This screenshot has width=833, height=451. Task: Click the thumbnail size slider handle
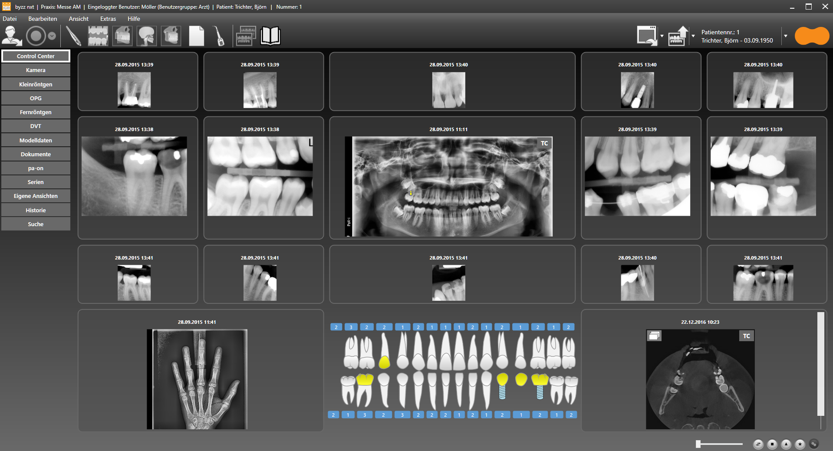click(x=698, y=444)
